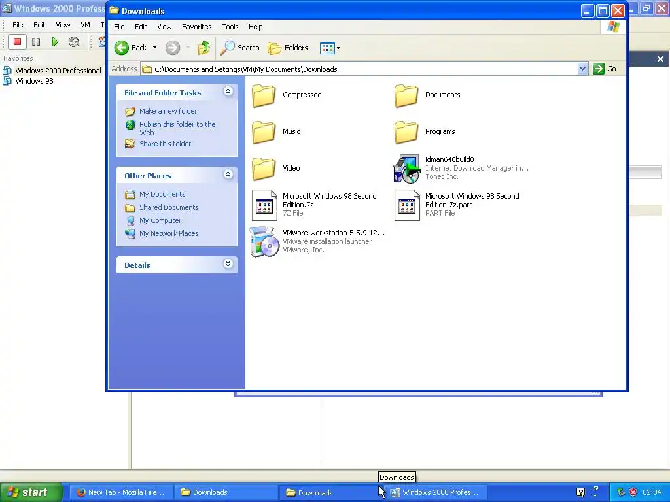Open the Tools menu
This screenshot has height=502, width=670.
(x=230, y=27)
